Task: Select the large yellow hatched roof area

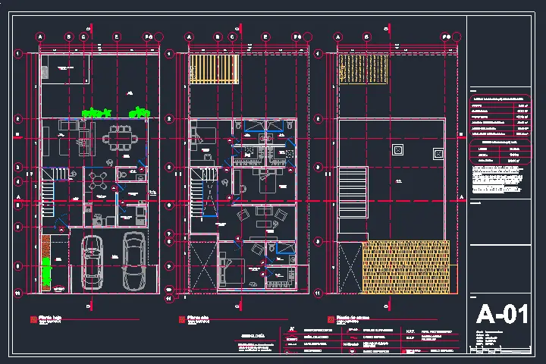Action: [406, 267]
